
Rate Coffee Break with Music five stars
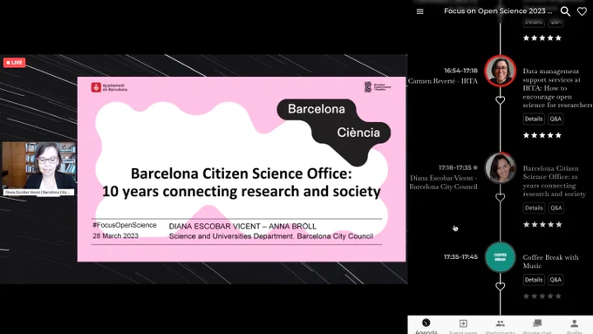(558, 297)
